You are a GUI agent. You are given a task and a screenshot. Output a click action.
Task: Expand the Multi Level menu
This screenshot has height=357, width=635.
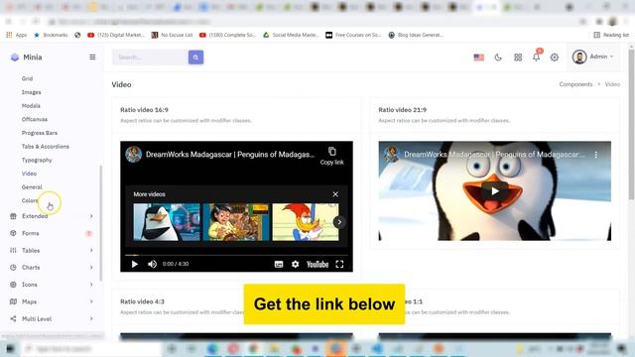point(52,318)
